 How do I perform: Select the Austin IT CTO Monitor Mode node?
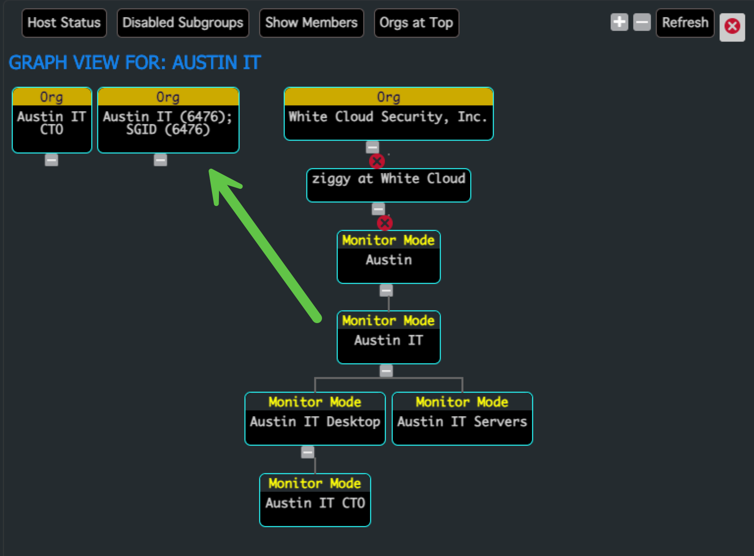[315, 500]
